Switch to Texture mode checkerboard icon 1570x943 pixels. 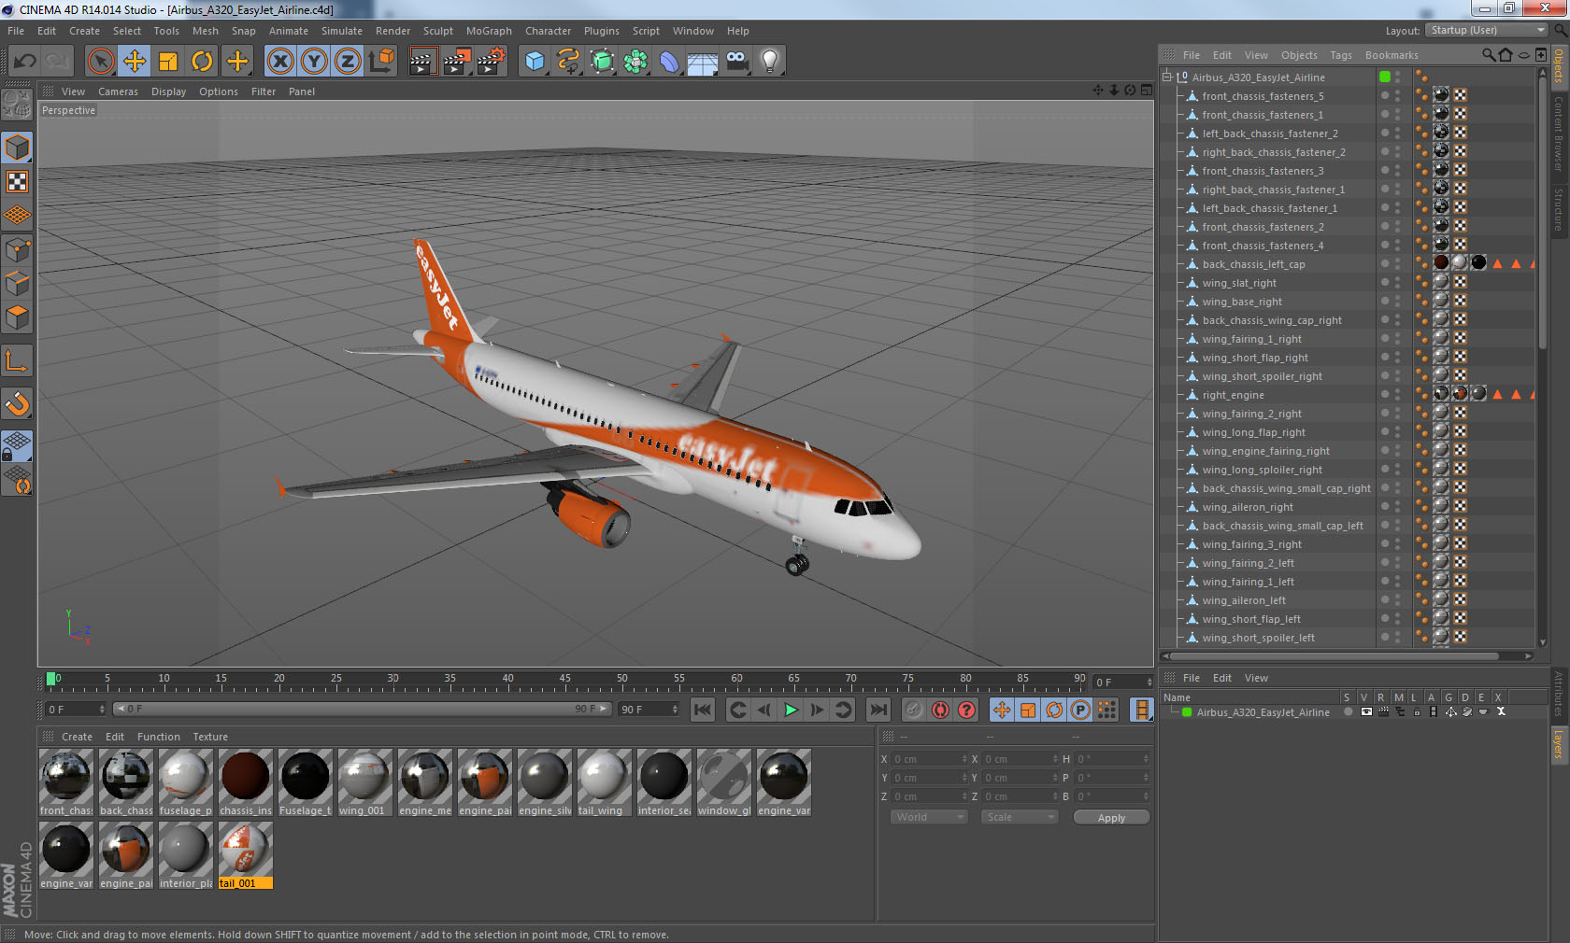pos(17,181)
